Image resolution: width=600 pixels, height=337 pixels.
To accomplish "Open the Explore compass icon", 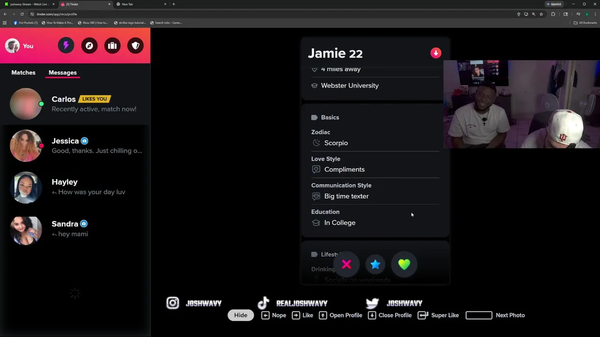I will [89, 45].
